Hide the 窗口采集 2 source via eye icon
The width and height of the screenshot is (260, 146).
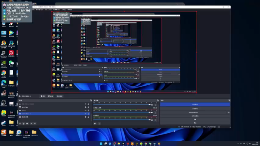pyautogui.click(x=85, y=107)
